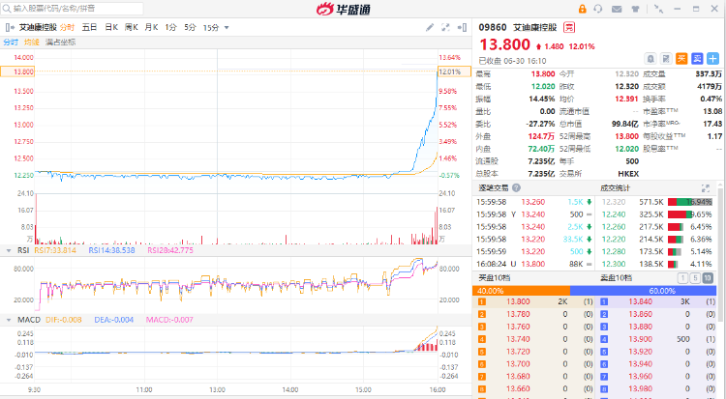Viewport: 726px width, 399px height.
Task: Click the 09860 stock code
Action: 493,28
